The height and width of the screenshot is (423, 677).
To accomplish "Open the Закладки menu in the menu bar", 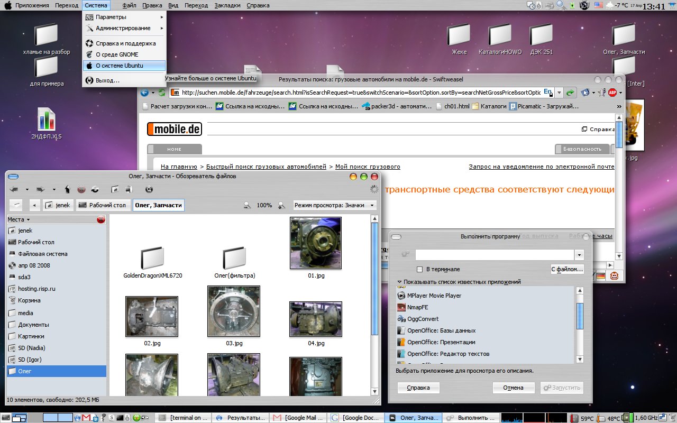I will point(226,5).
